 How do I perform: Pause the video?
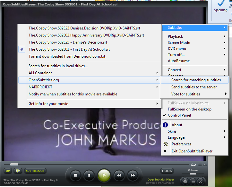tap(89, 175)
